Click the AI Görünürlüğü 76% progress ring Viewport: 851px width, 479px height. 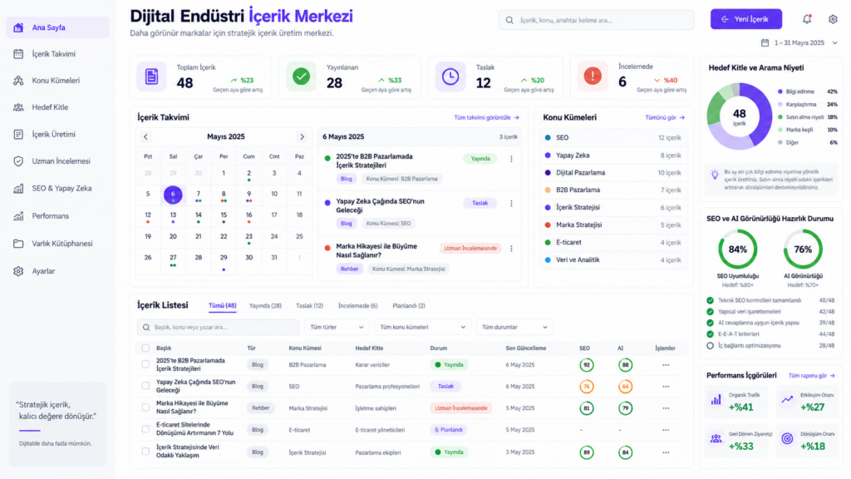[803, 249]
